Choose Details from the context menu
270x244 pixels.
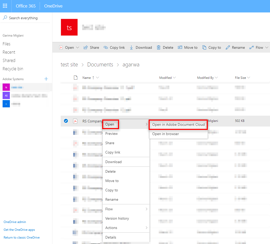pyautogui.click(x=126, y=237)
